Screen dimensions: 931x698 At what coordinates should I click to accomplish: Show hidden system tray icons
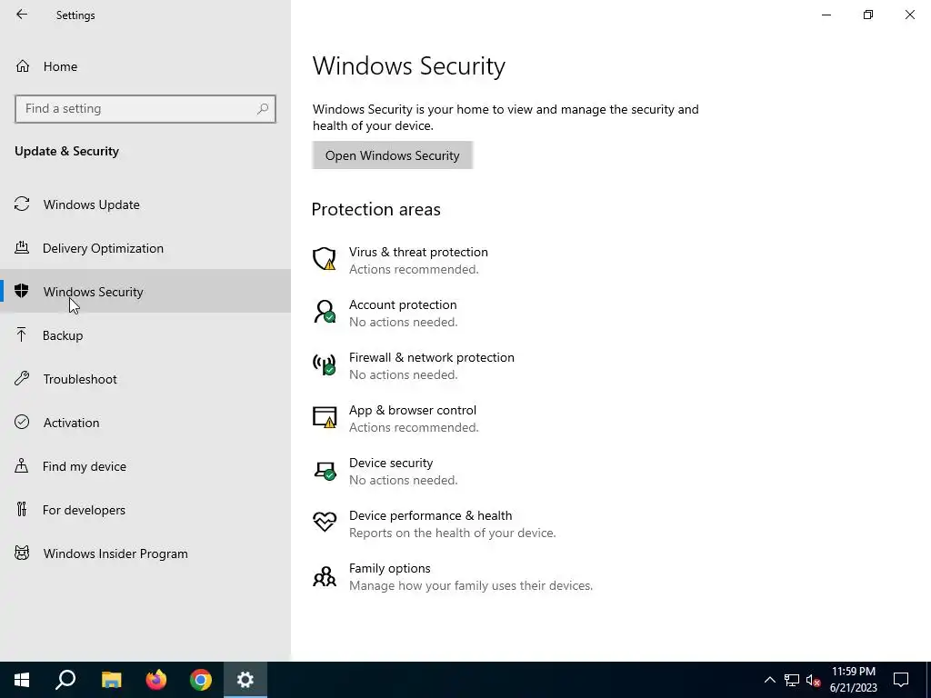pyautogui.click(x=769, y=680)
